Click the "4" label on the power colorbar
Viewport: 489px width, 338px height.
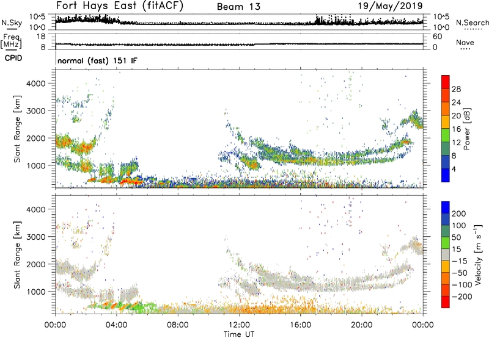(x=454, y=169)
